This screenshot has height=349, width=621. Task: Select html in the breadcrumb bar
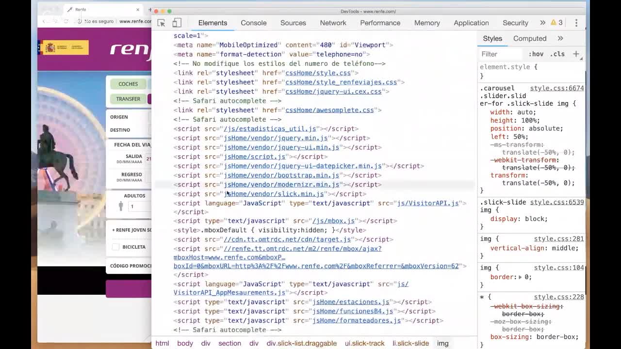click(x=162, y=343)
